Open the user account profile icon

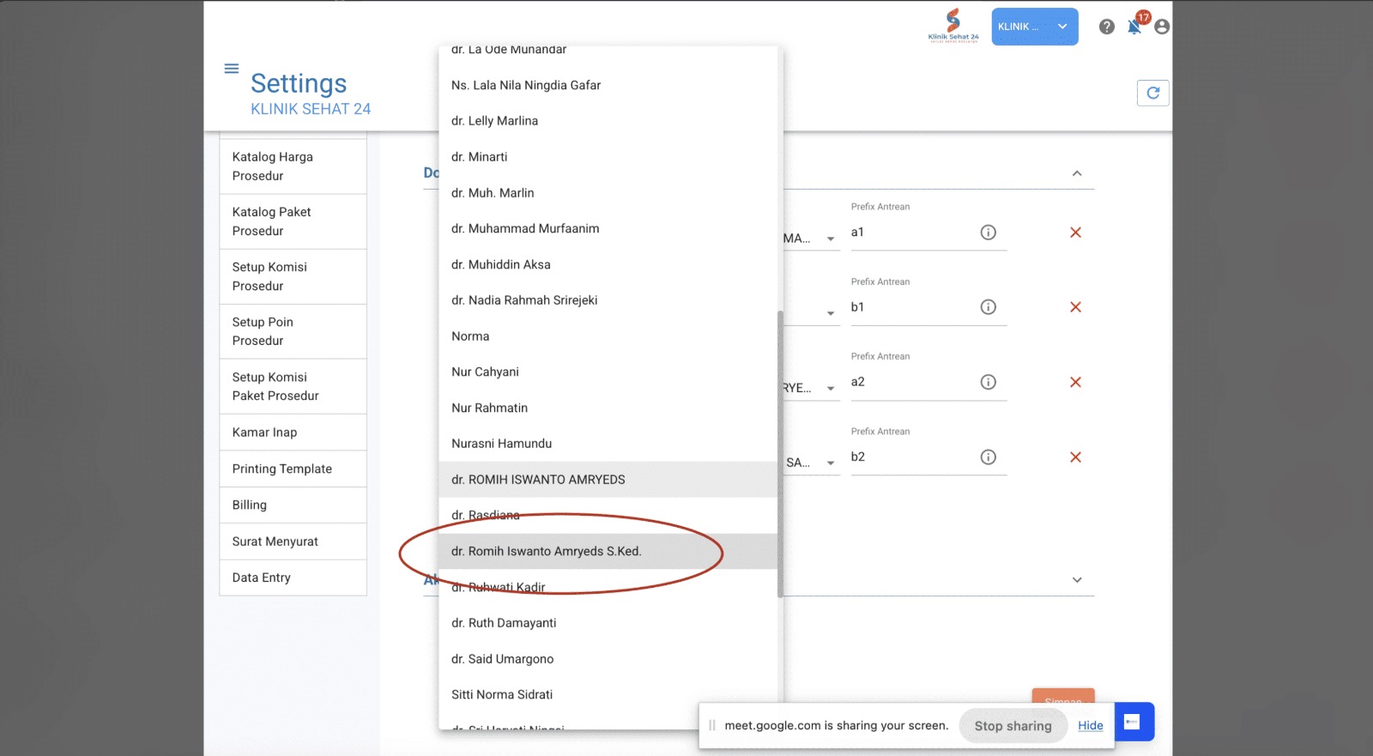[1161, 27]
